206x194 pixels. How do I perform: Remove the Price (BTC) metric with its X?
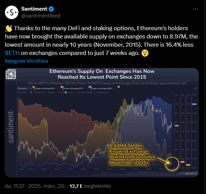coord(32,89)
